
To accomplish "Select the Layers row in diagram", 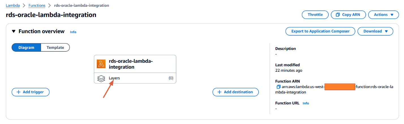I will coord(135,78).
